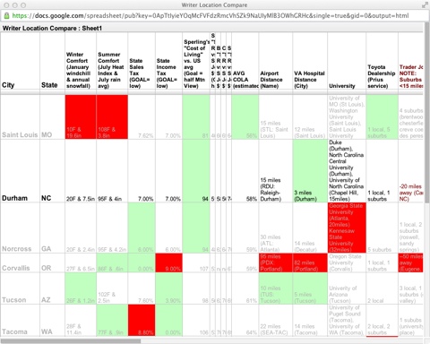Screen dimensions: 430x344
Task: Click the green '10 miles (TUS: Tucson)' cell
Action: [276, 288]
